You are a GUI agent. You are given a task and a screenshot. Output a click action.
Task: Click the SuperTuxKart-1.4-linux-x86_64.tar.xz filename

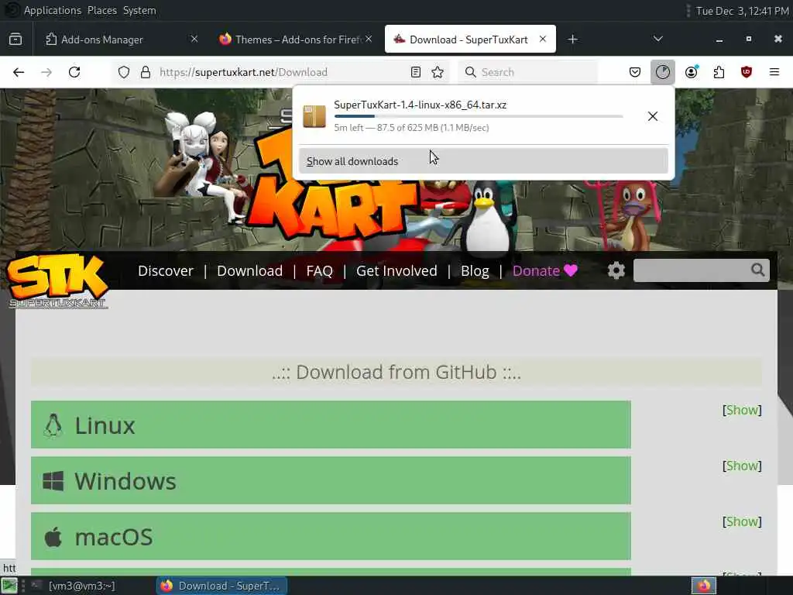421,105
